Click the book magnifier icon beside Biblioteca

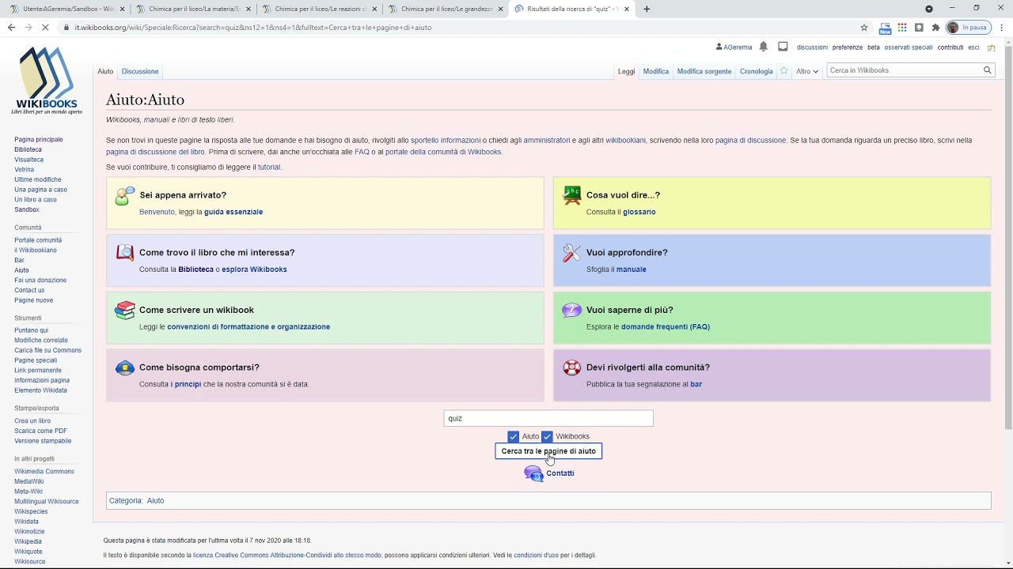coord(125,253)
